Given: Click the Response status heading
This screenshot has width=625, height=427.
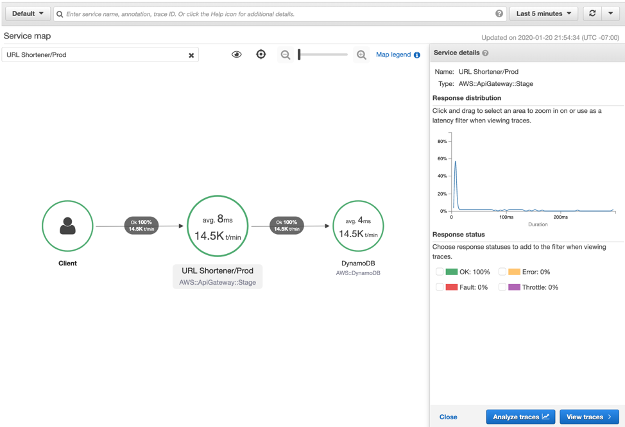Looking at the screenshot, I should pyautogui.click(x=458, y=235).
